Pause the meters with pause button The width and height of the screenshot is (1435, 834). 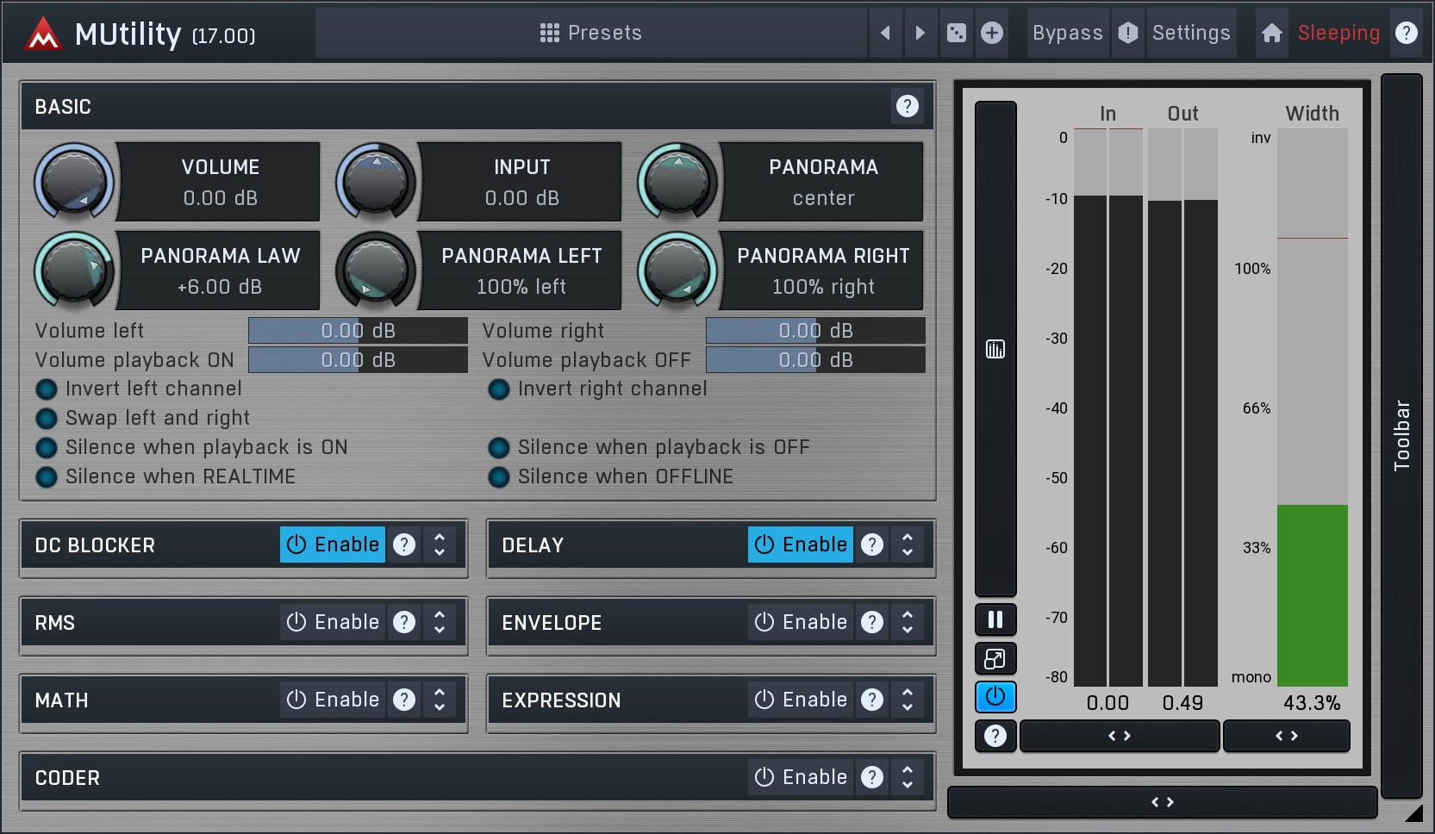[995, 619]
